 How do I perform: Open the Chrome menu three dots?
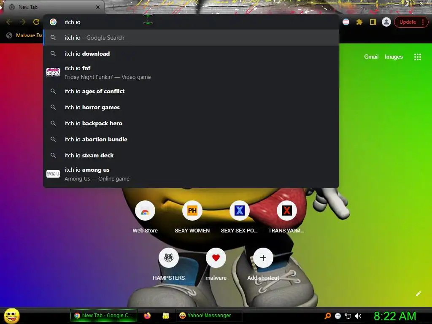click(423, 22)
